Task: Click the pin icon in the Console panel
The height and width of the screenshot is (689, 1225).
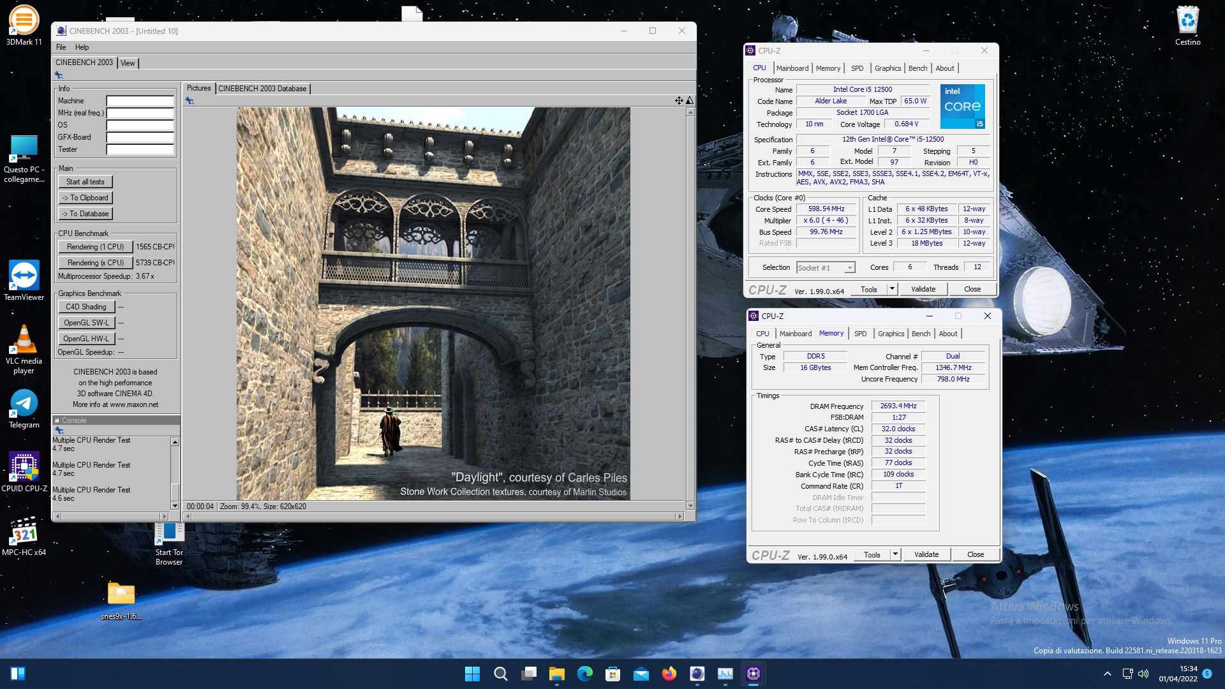Action: pyautogui.click(x=59, y=431)
